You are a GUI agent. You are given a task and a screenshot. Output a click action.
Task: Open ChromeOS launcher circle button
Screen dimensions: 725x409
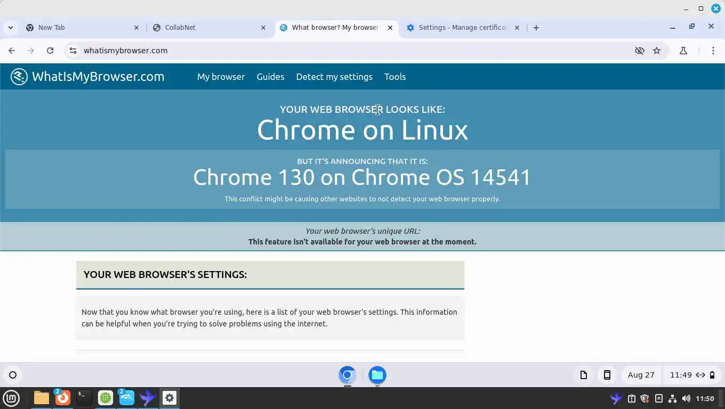(x=13, y=375)
